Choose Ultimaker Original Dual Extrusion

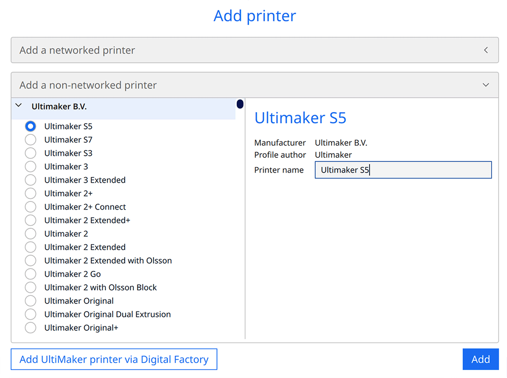30,314
